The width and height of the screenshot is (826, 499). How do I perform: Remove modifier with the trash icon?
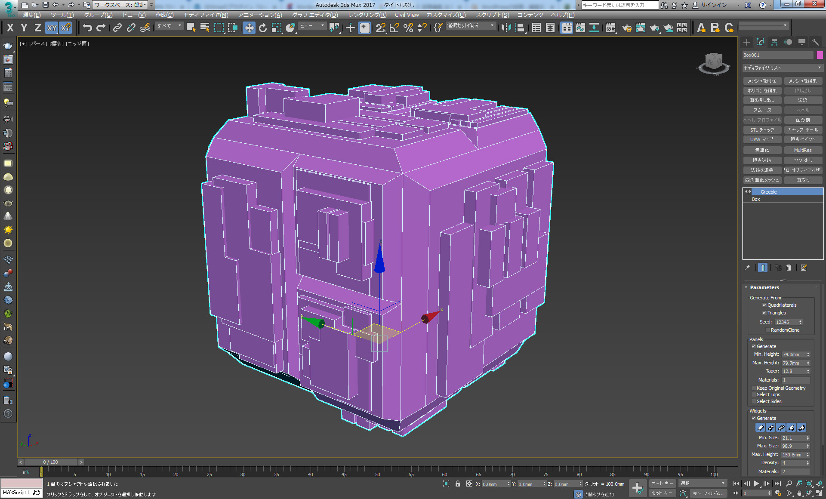(789, 268)
